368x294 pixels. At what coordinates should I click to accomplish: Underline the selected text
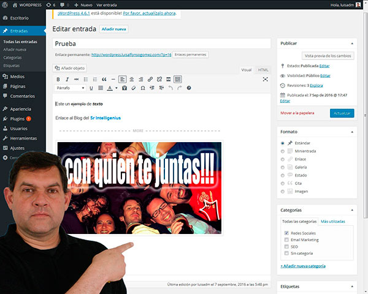[91, 88]
